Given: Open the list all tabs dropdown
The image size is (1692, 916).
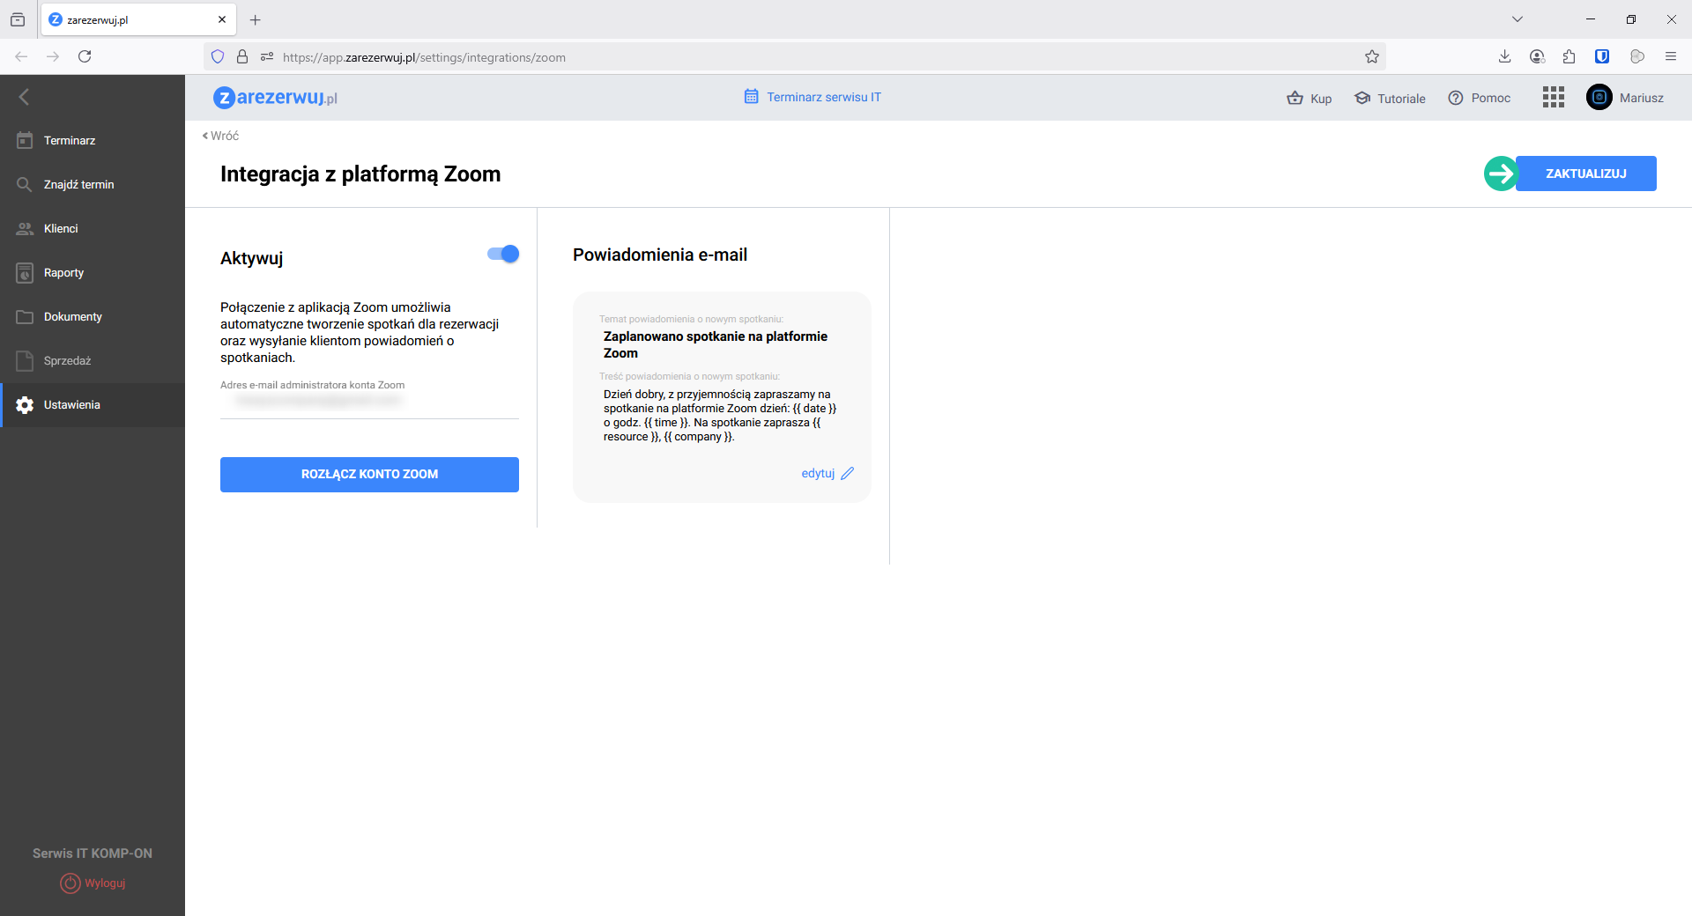Looking at the screenshot, I should click(x=1518, y=19).
